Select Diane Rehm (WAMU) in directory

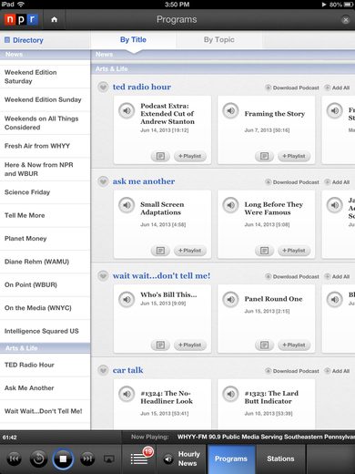45,262
